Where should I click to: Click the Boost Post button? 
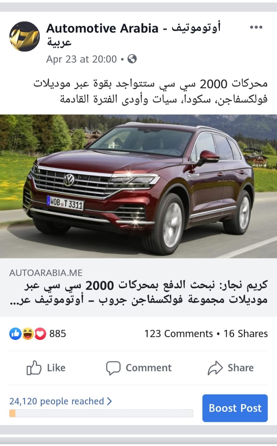[x=235, y=408]
